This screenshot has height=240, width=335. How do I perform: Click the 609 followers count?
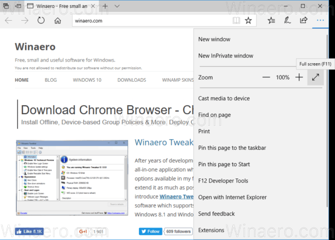pyautogui.click(x=179, y=232)
